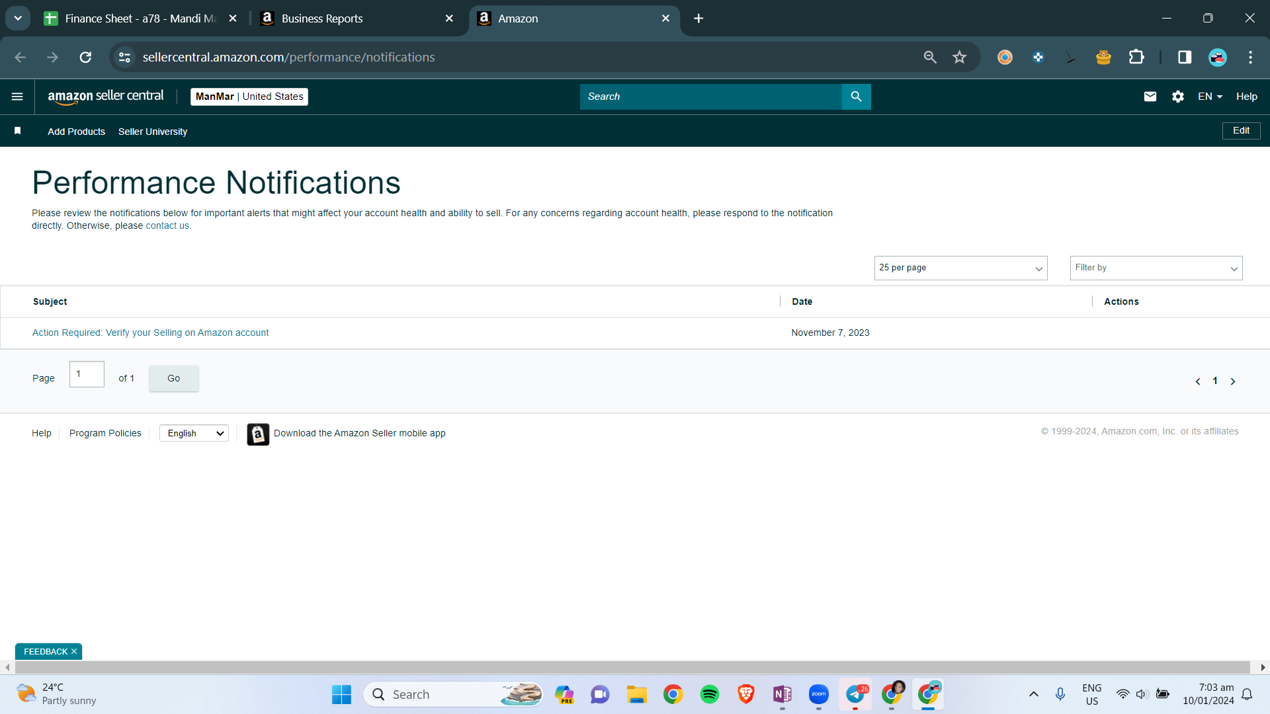The height and width of the screenshot is (714, 1270).
Task: Open Add Products from the favorites bar
Action: 76,132
